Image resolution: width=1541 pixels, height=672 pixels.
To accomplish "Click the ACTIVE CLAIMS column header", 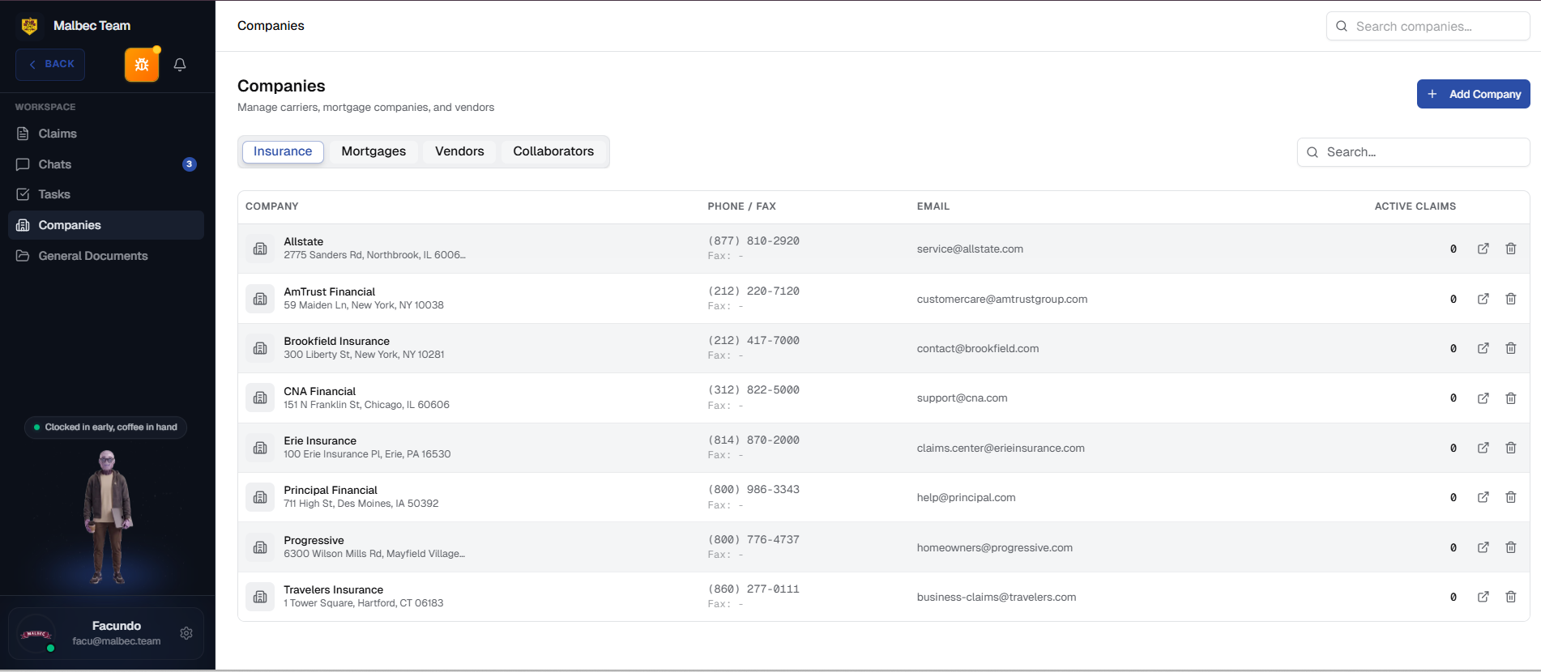I will (1415, 206).
